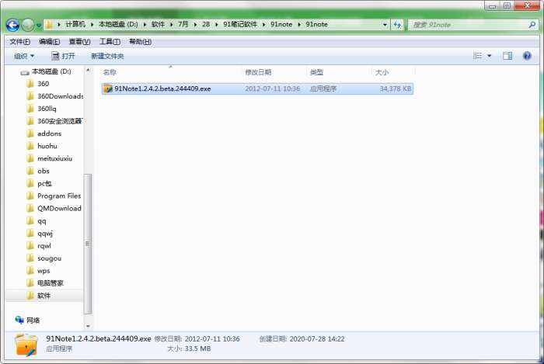This screenshot has width=544, height=364.
Task: Change view with the view icon
Action: coord(478,56)
